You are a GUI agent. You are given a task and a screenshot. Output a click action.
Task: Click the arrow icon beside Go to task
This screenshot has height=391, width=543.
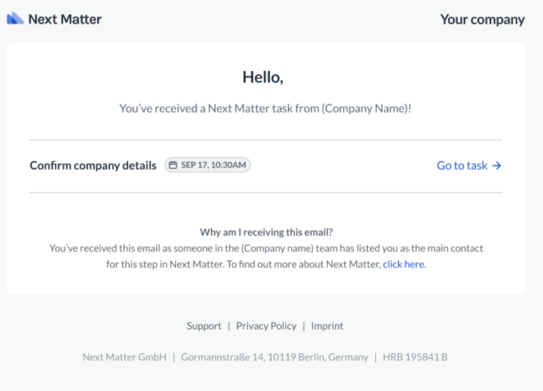tap(497, 166)
